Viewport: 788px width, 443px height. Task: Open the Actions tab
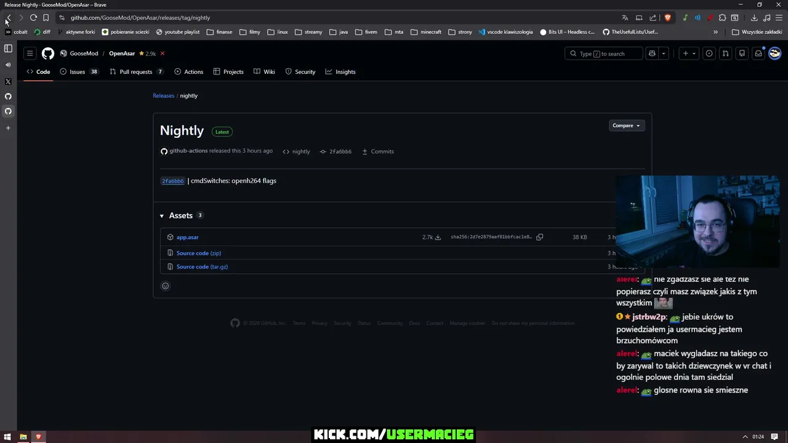click(188, 72)
